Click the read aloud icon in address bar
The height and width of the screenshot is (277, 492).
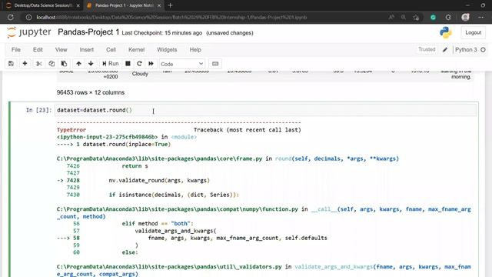coord(391,17)
